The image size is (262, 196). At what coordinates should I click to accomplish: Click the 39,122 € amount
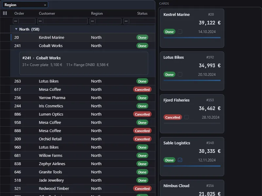pos(210,23)
